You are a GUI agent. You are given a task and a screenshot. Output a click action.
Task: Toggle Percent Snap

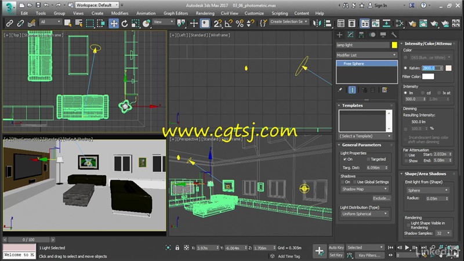[240, 23]
